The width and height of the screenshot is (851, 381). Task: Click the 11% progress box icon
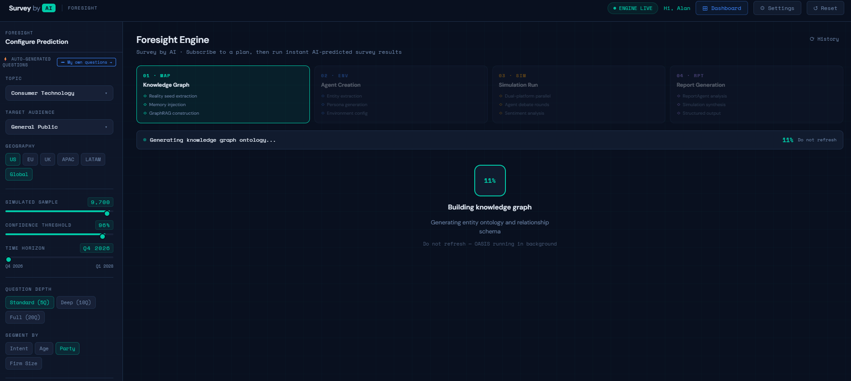490,181
